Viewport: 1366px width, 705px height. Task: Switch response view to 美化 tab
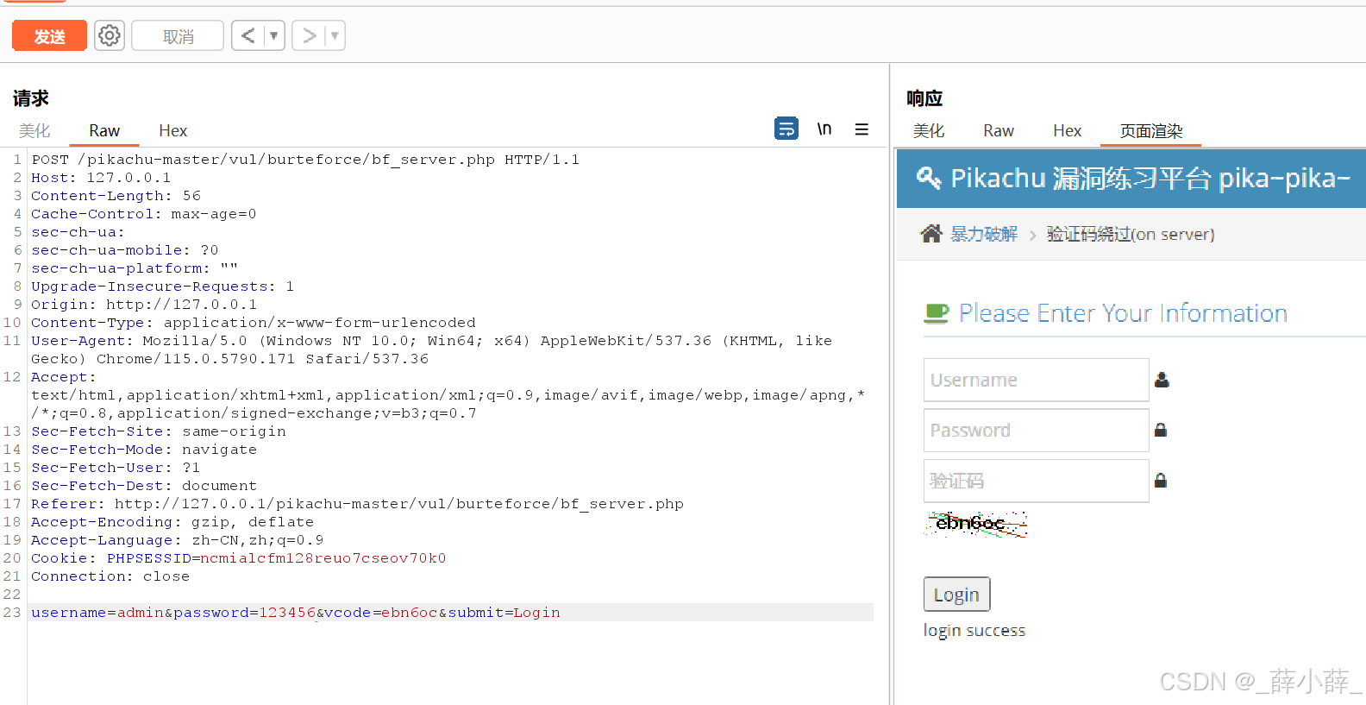(929, 130)
